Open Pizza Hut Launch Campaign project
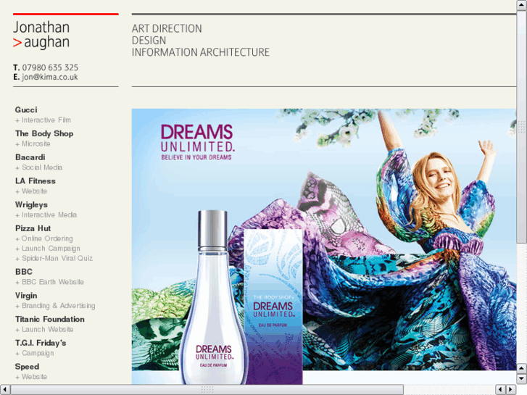 tap(48, 249)
